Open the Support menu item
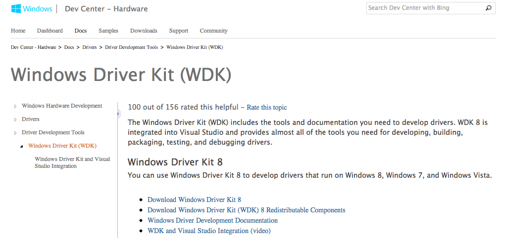505x238 pixels. [x=178, y=31]
